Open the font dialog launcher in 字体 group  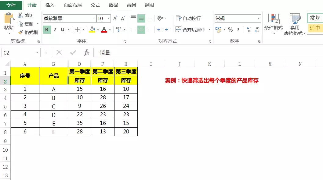coord(125,41)
